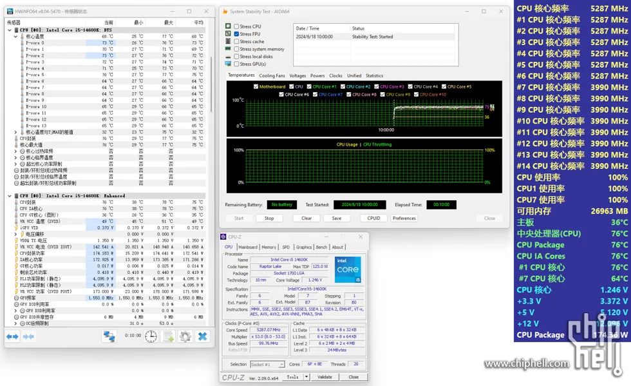631x386 pixels.
Task: Switch to the Cooling Fans tab
Action: tap(272, 76)
